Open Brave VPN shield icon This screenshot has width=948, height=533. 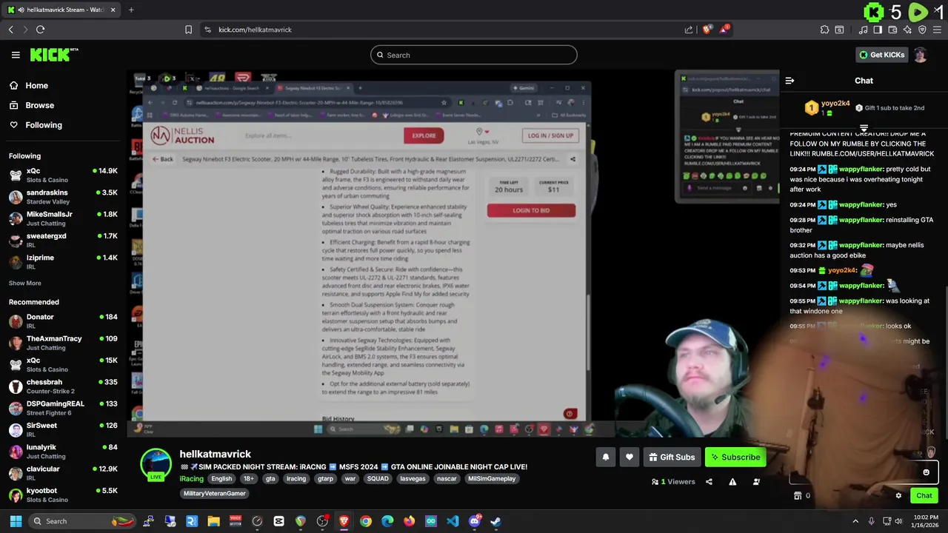tap(922, 30)
